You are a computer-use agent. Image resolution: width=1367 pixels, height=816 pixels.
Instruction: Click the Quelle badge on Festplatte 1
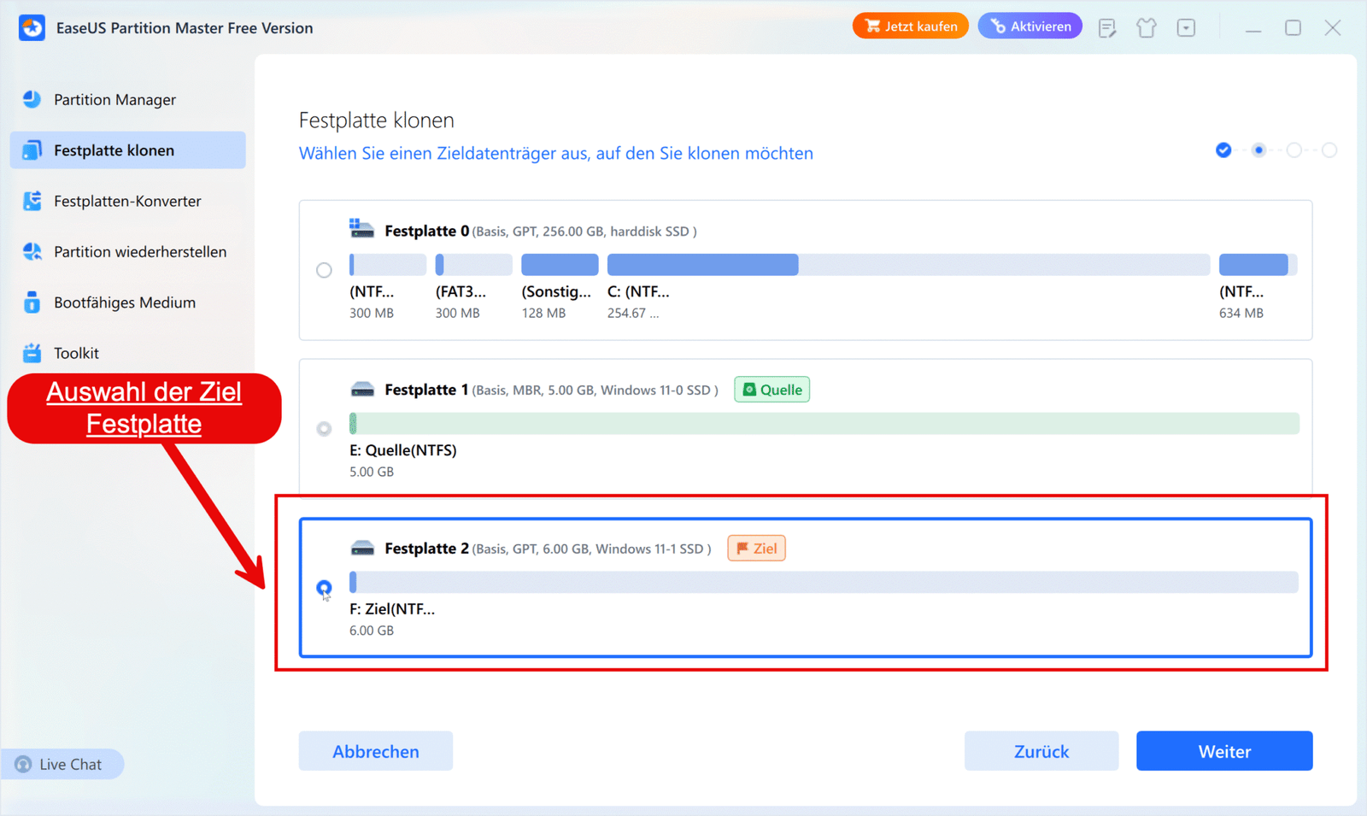point(771,389)
